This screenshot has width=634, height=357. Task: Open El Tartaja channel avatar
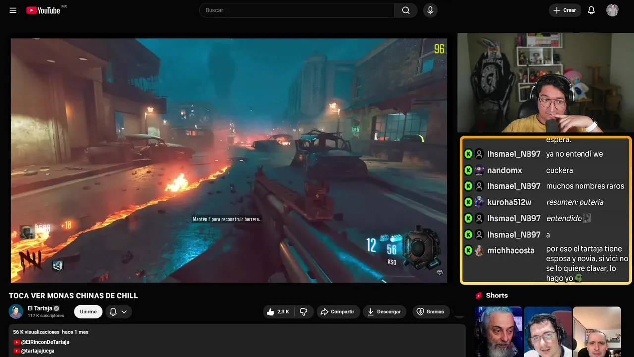tap(16, 311)
